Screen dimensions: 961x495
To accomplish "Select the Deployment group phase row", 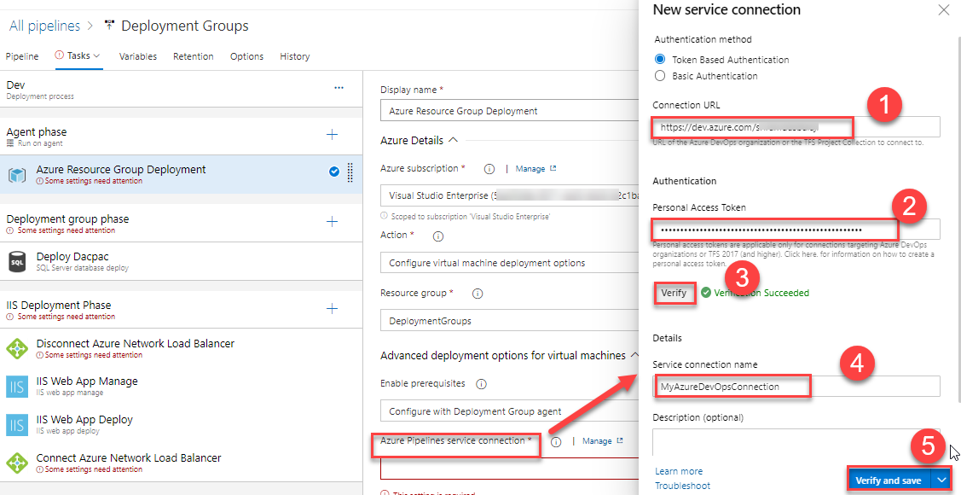I will pyautogui.click(x=182, y=224).
